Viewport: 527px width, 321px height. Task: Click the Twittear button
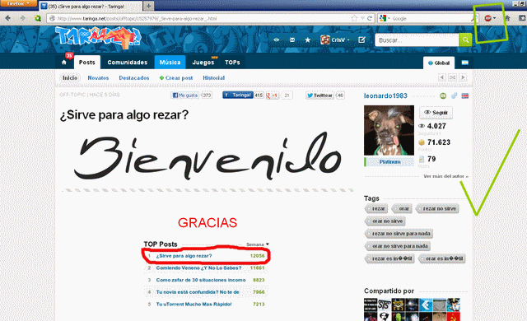click(x=320, y=95)
